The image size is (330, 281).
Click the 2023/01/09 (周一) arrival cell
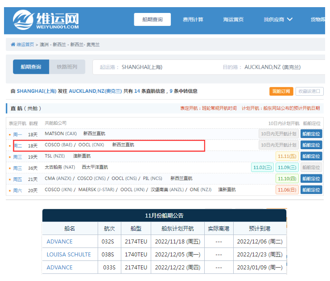260,267
